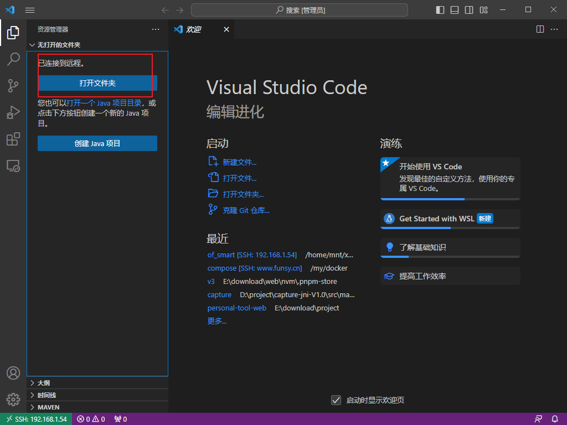Screen dimensions: 567x425
Task: Open recent personal-tool-web entry
Action: pos(236,308)
